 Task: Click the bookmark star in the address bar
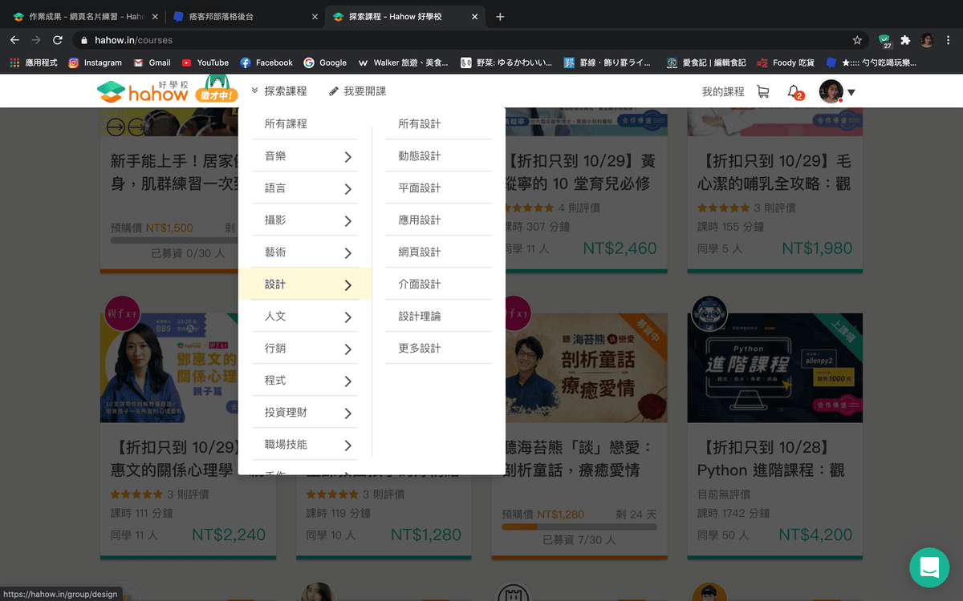coord(857,39)
